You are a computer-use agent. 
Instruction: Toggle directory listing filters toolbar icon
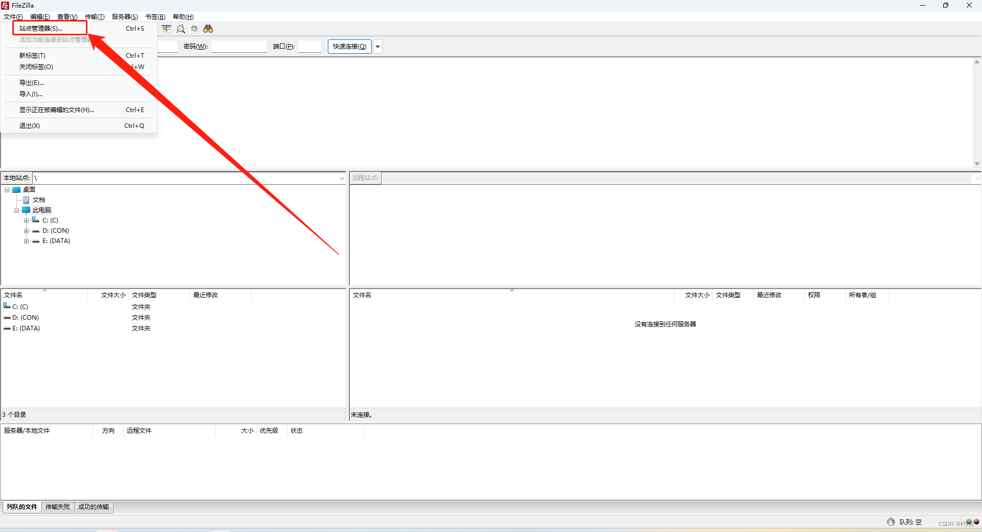[167, 29]
